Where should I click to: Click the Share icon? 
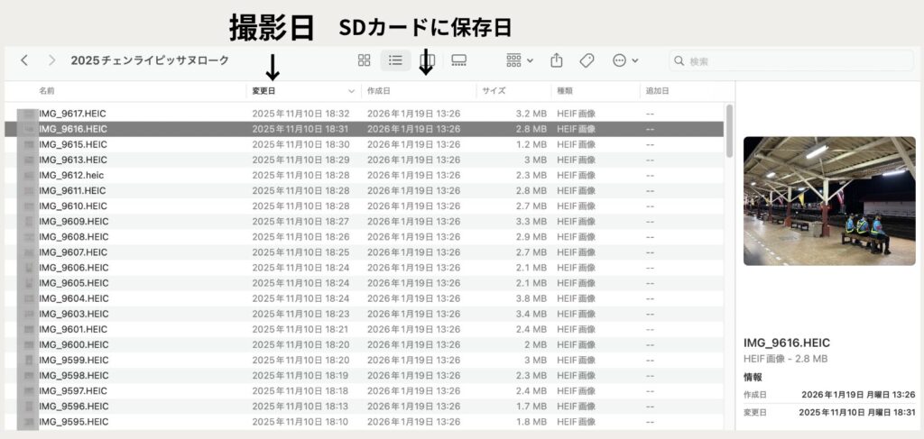tap(557, 60)
